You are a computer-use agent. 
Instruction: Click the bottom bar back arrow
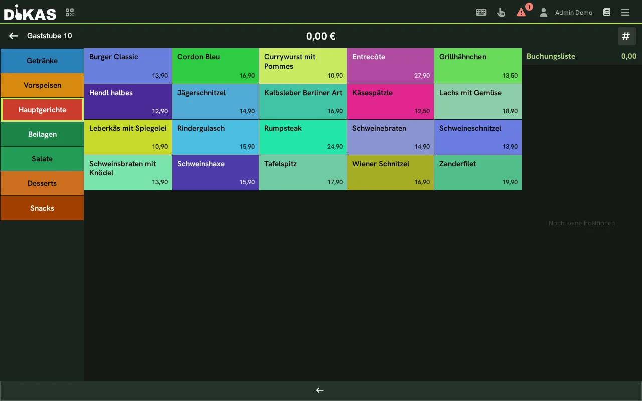point(320,390)
